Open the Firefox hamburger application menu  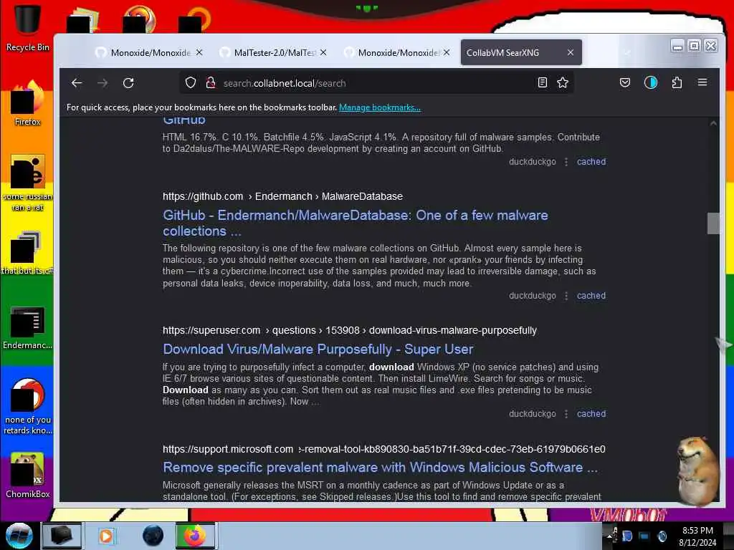pyautogui.click(x=702, y=82)
